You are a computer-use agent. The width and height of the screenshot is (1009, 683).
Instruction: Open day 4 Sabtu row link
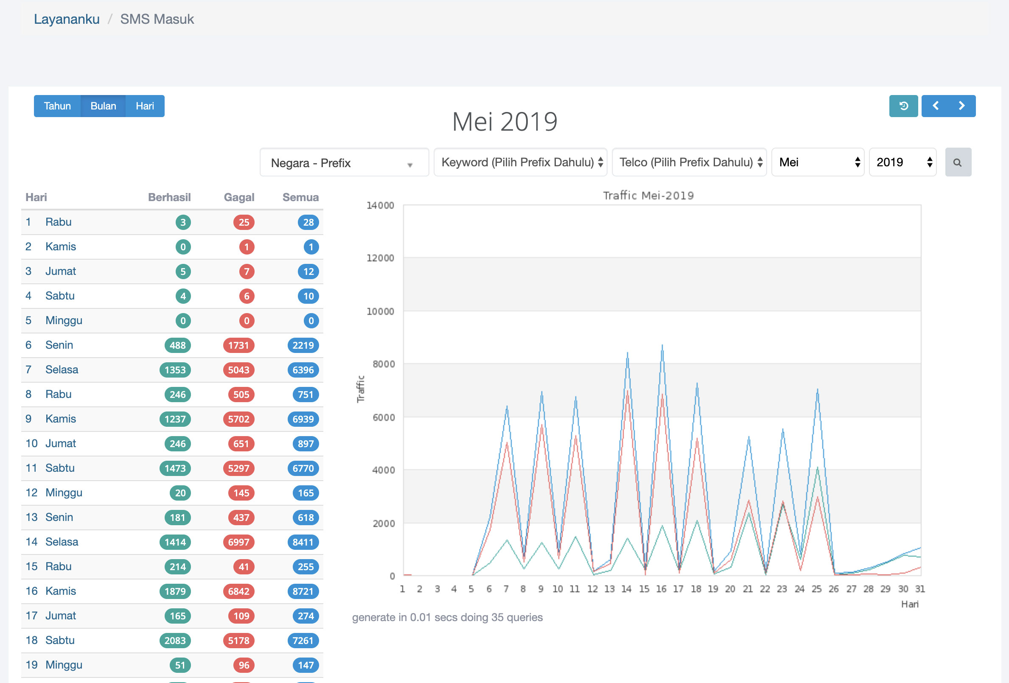click(60, 296)
